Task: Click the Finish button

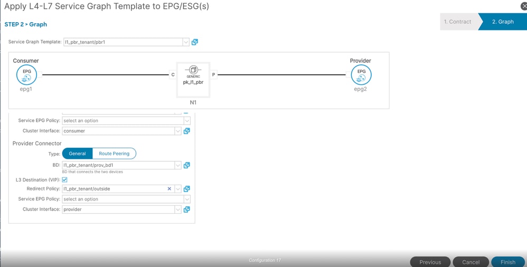Action: click(508, 262)
